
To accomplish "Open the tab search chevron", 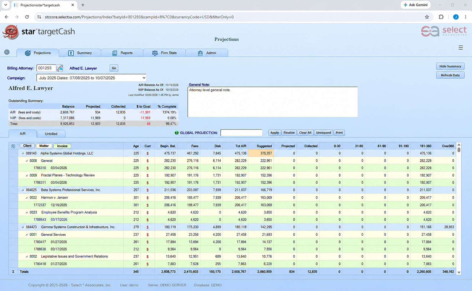I will click(6, 5).
